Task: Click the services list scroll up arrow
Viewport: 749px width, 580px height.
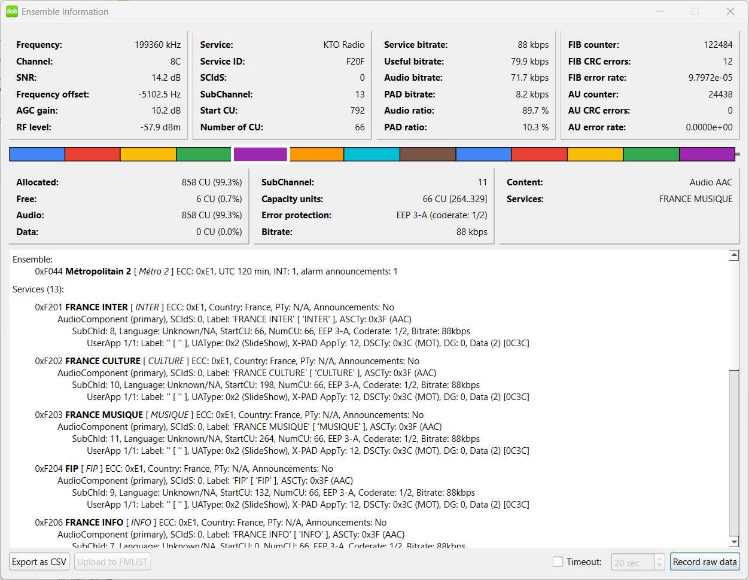Action: pos(734,255)
